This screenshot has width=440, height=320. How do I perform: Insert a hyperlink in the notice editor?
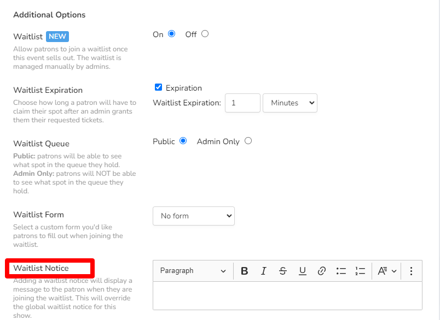[x=322, y=270]
